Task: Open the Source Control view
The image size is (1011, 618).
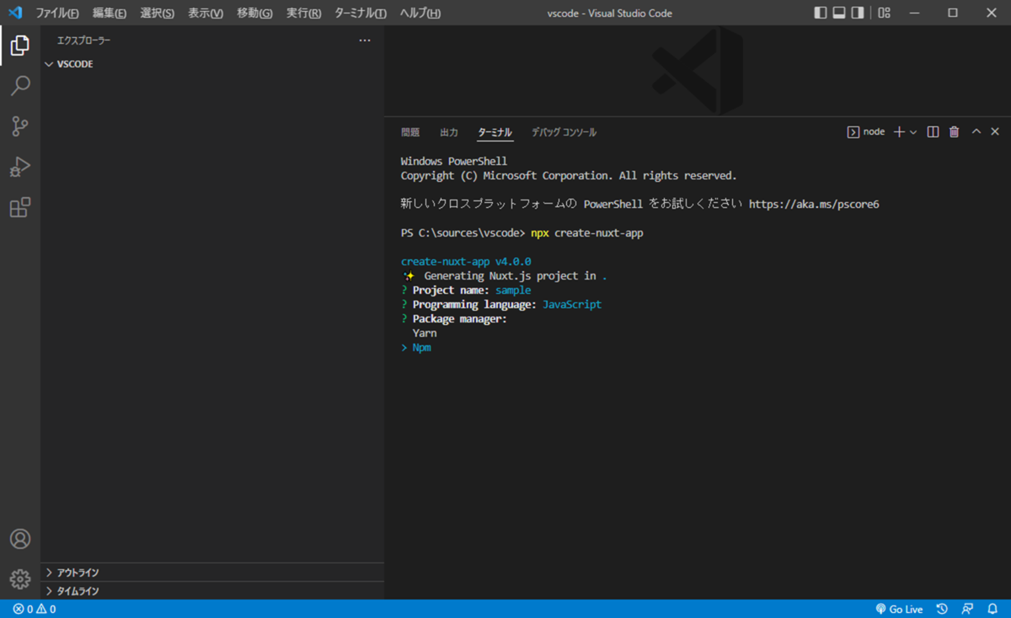Action: 20,126
